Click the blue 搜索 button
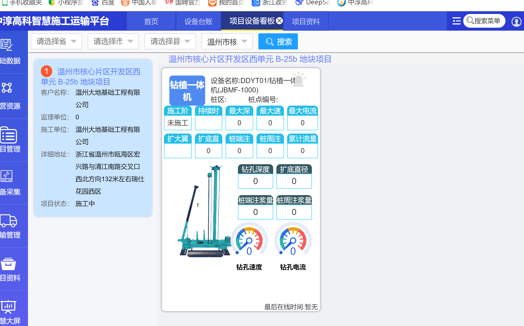This screenshot has height=326, width=524. 278,42
